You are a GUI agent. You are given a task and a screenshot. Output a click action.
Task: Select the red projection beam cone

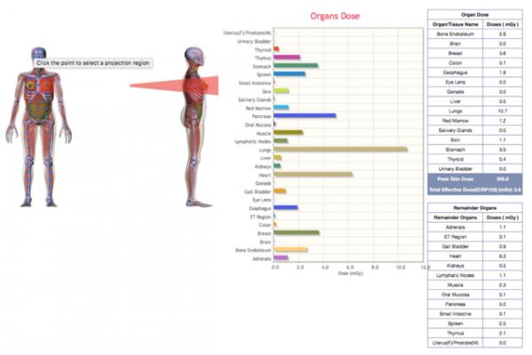[164, 85]
